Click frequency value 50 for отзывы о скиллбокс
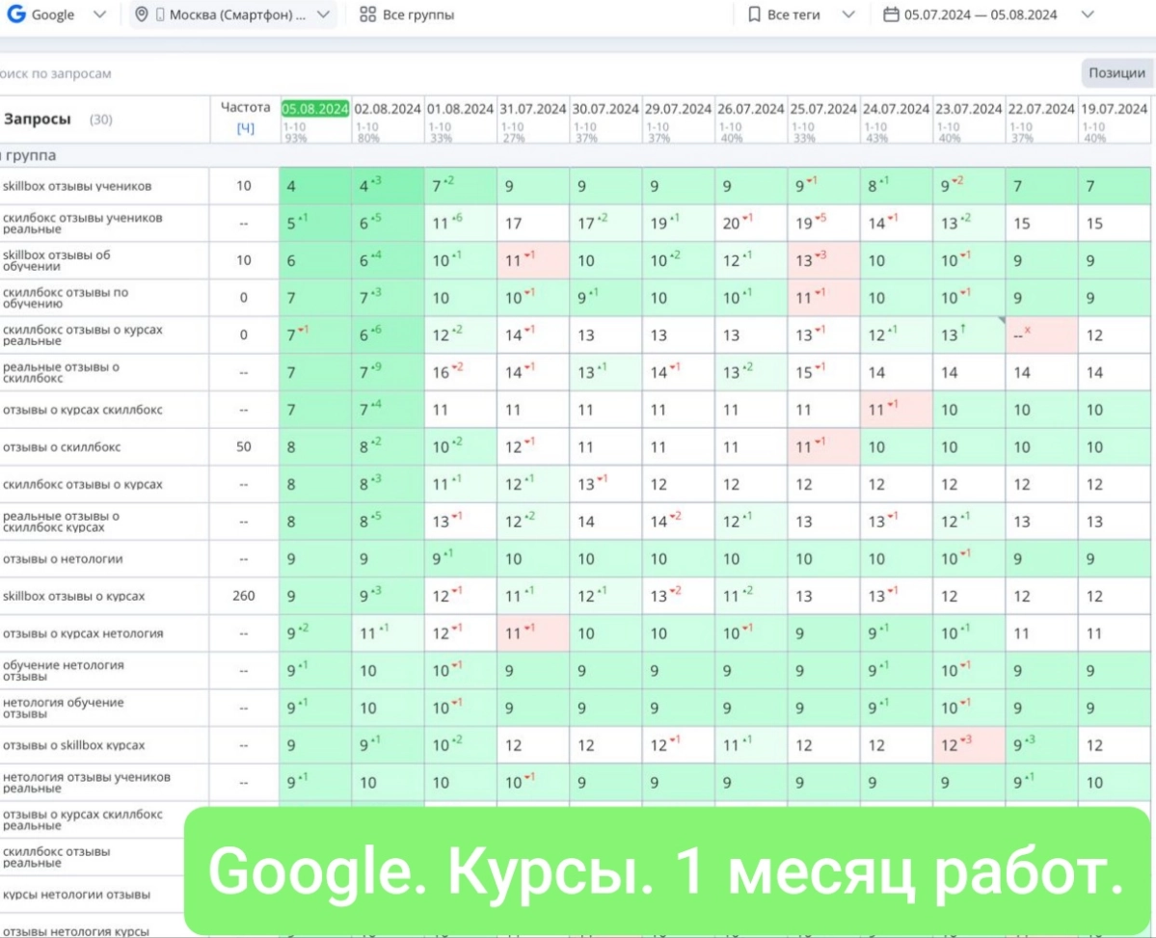 pyautogui.click(x=243, y=447)
